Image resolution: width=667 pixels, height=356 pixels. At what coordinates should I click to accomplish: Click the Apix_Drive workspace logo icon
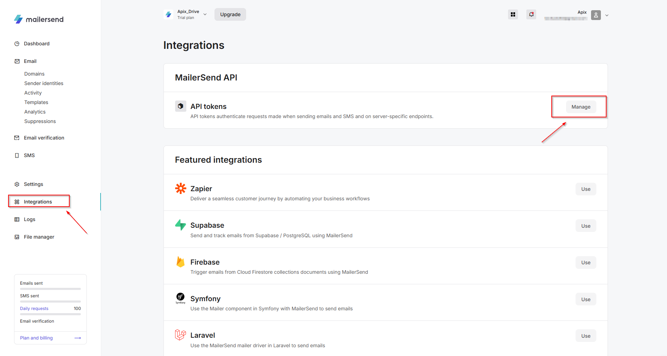[168, 14]
